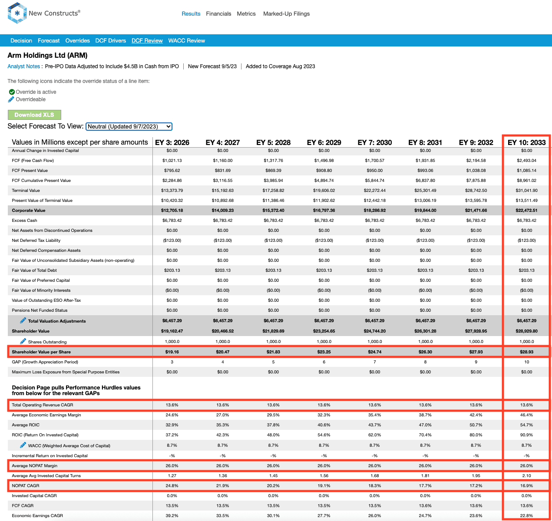Viewport: 552px width, 521px height.
Task: Click the FCF (Free Cash Flow) row label
Action: click(33, 161)
